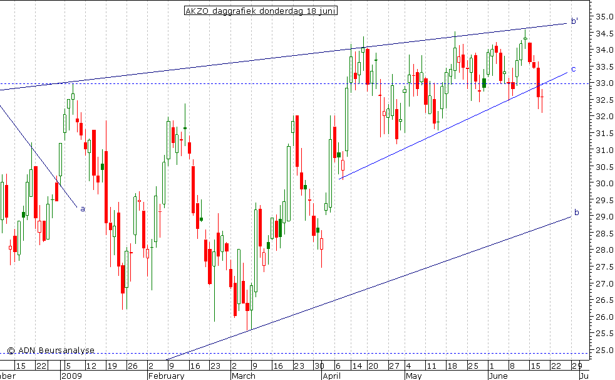
Task: Click date tick 11 in May
Action: coord(431,366)
